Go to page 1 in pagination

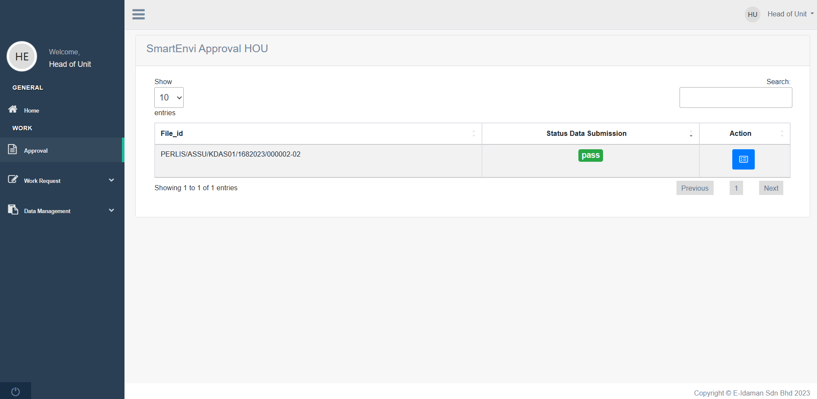(x=736, y=188)
